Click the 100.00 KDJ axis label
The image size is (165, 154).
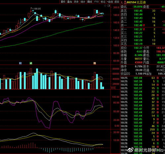pyautogui.click(x=116, y=97)
